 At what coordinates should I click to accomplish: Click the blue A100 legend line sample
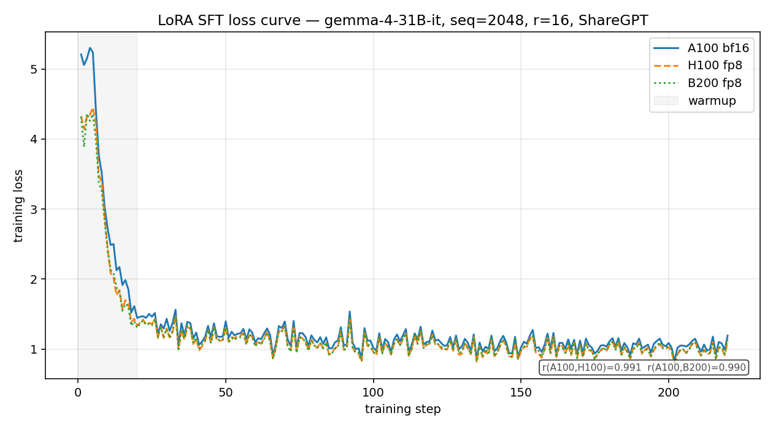click(666, 48)
